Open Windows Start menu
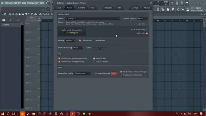The image size is (206, 116). [x=3, y=114]
